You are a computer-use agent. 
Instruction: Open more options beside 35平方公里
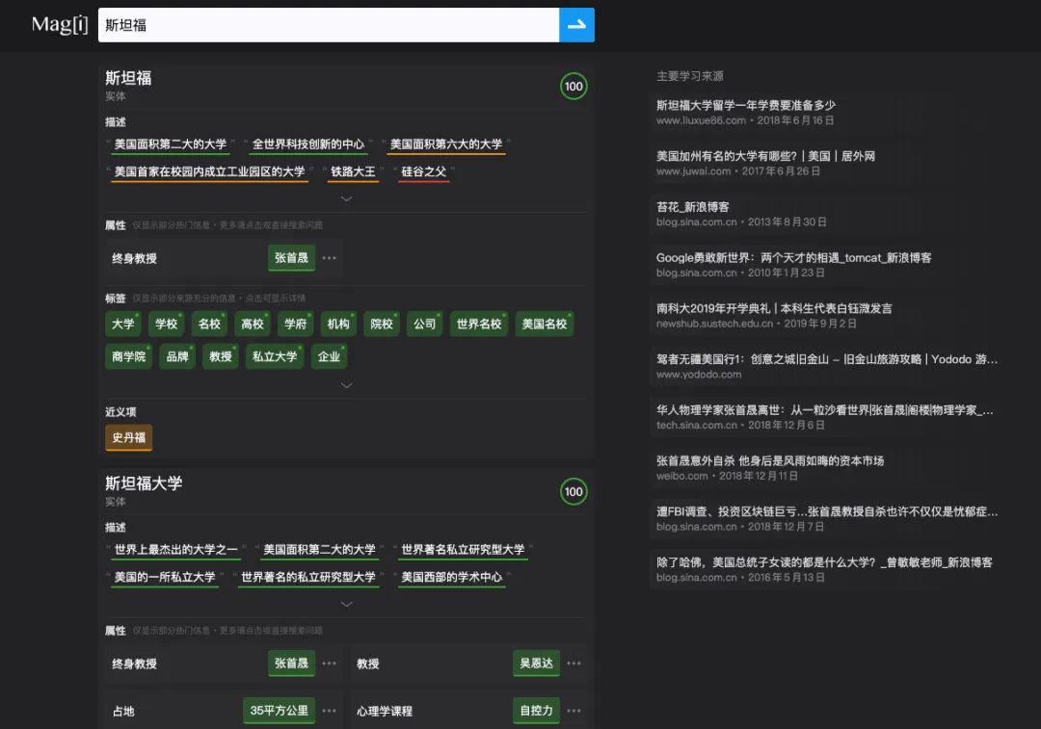pyautogui.click(x=330, y=711)
